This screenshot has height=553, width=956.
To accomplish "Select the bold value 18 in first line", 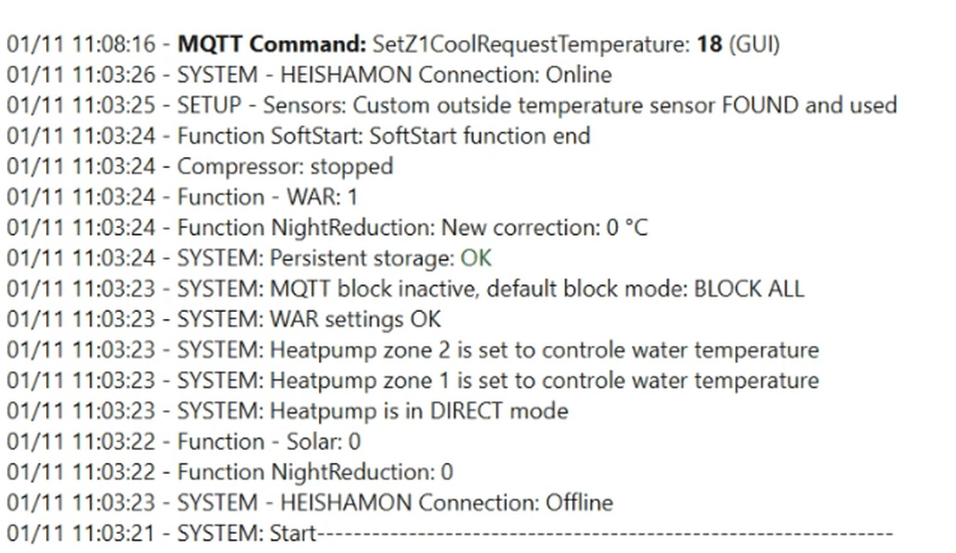I will pyautogui.click(x=709, y=44).
